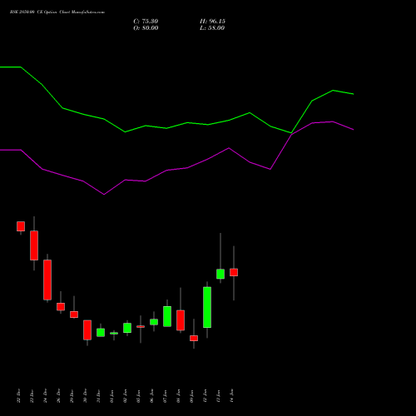Viewport: 416px width, 416px height.
Task: Select the 07 Jan date label
Action: click(165, 396)
